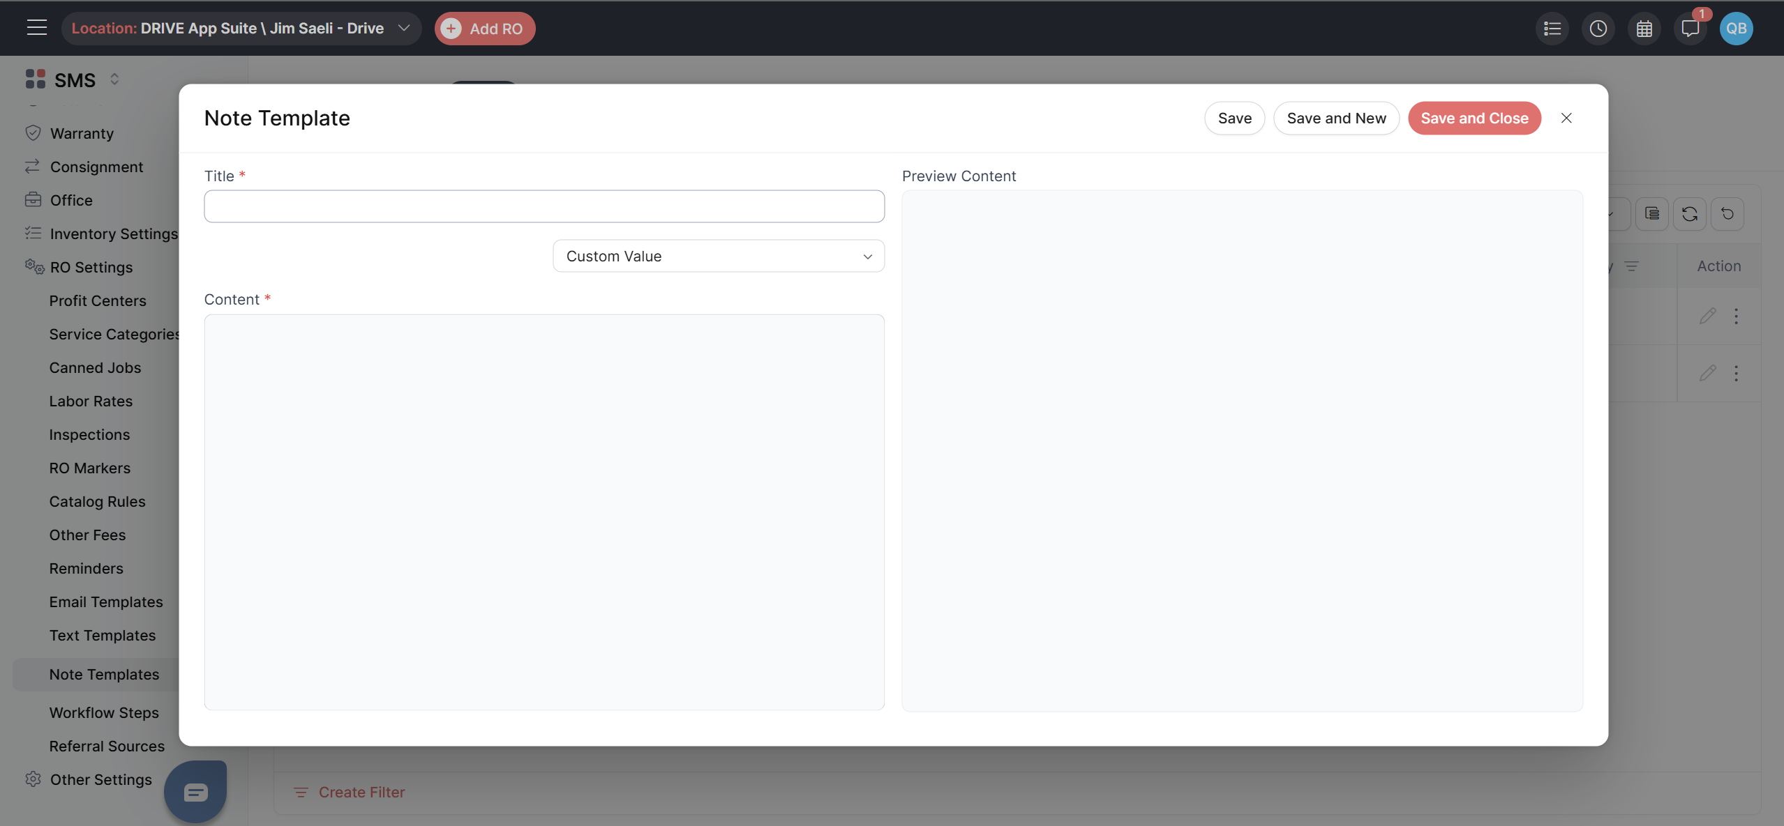Open the Location selector dropdown
Screen dimensions: 1784x826
241,29
